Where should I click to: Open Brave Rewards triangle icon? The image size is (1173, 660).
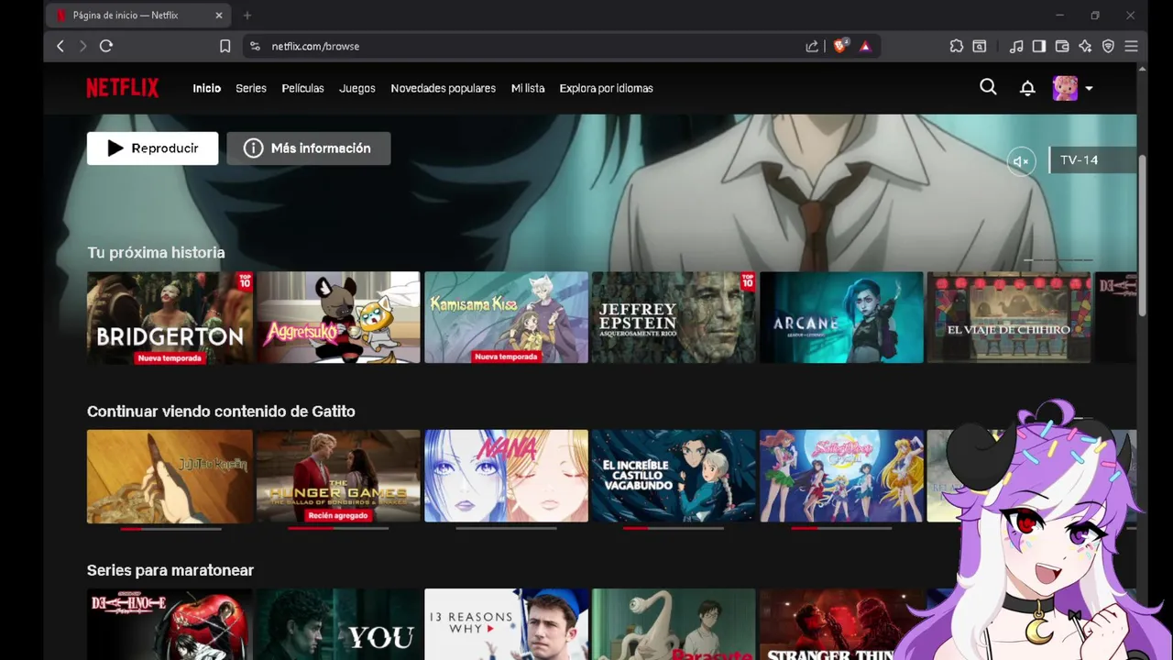click(865, 46)
